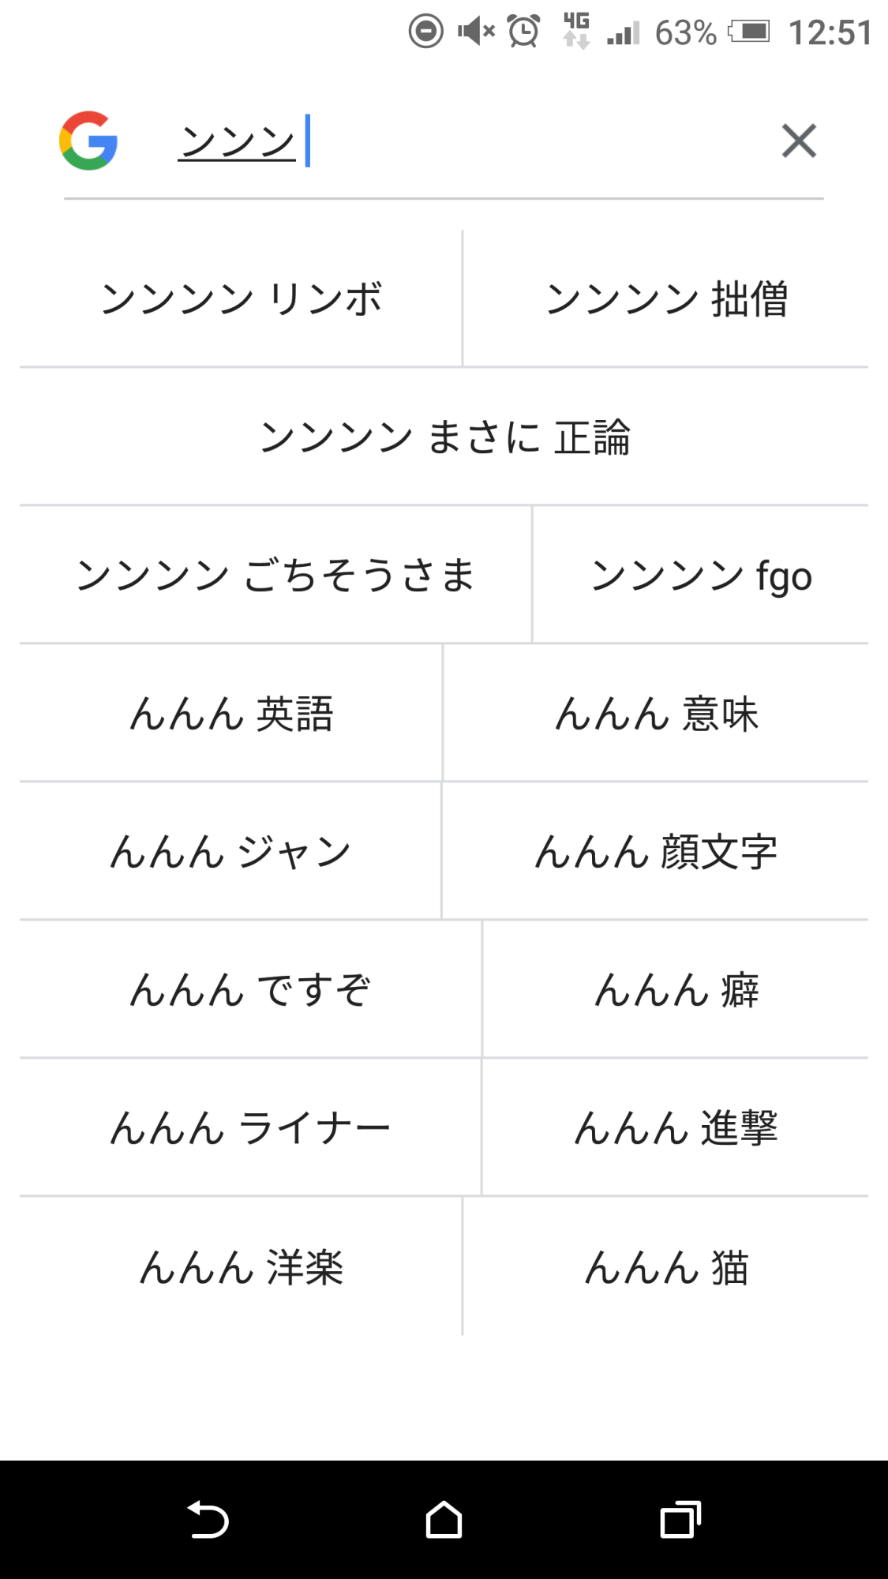
Task: Select suggestion ンンンン 拙僧
Action: click(x=666, y=299)
